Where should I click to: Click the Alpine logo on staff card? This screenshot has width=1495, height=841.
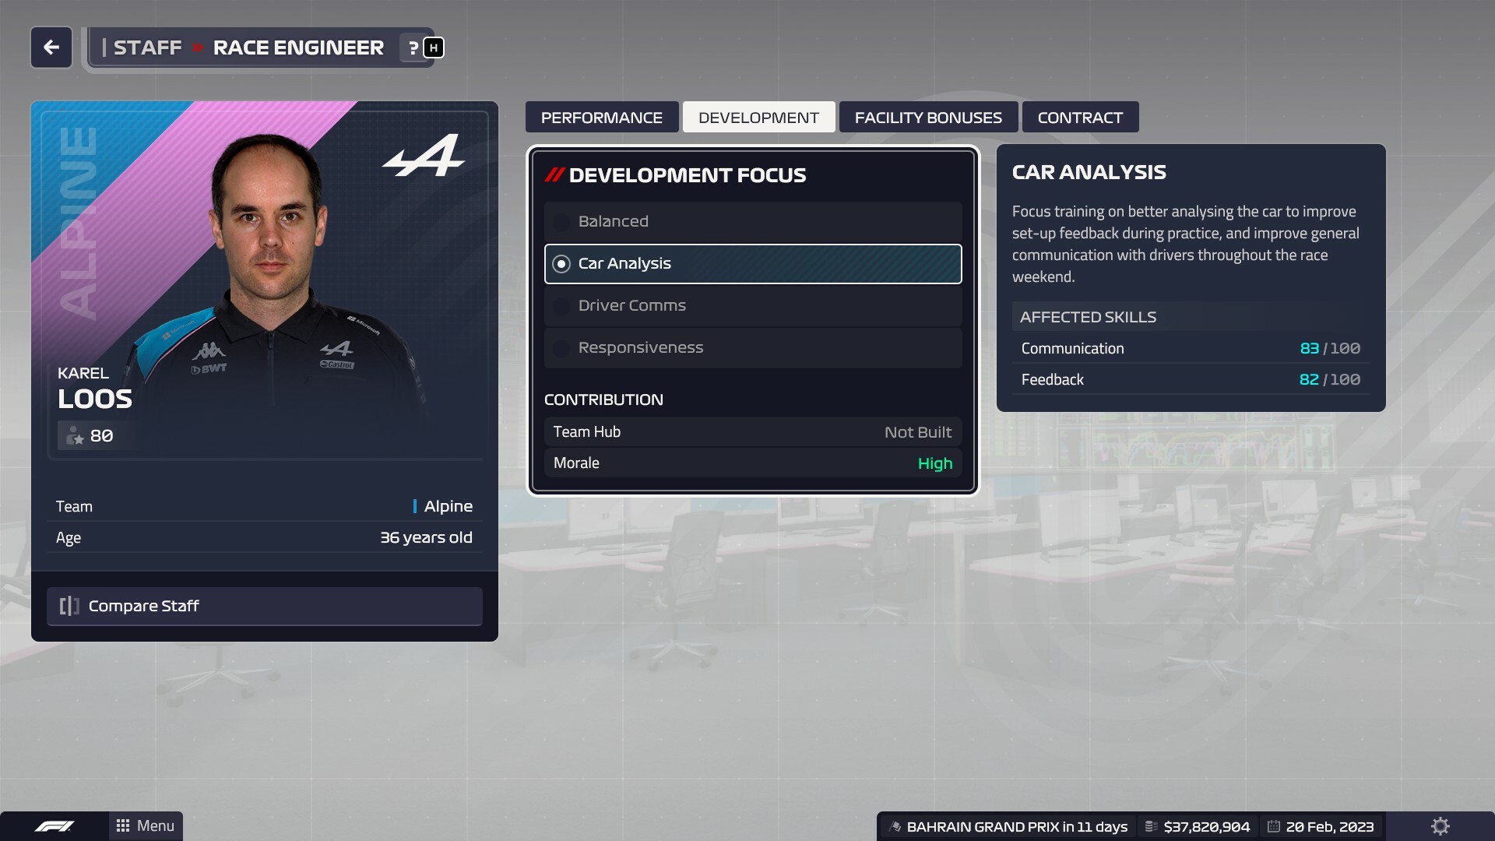(x=423, y=156)
